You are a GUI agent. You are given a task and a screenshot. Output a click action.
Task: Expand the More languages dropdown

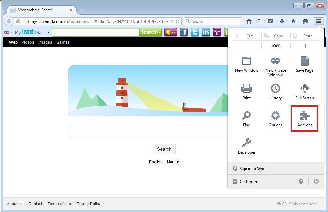pyautogui.click(x=173, y=162)
